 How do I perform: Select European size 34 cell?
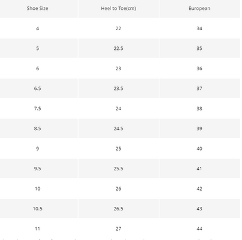(x=200, y=28)
